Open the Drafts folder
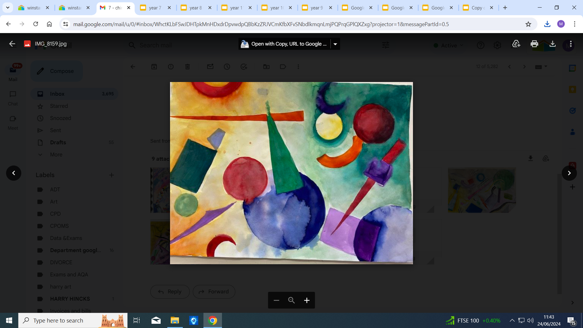This screenshot has height=328, width=583. coord(75,142)
